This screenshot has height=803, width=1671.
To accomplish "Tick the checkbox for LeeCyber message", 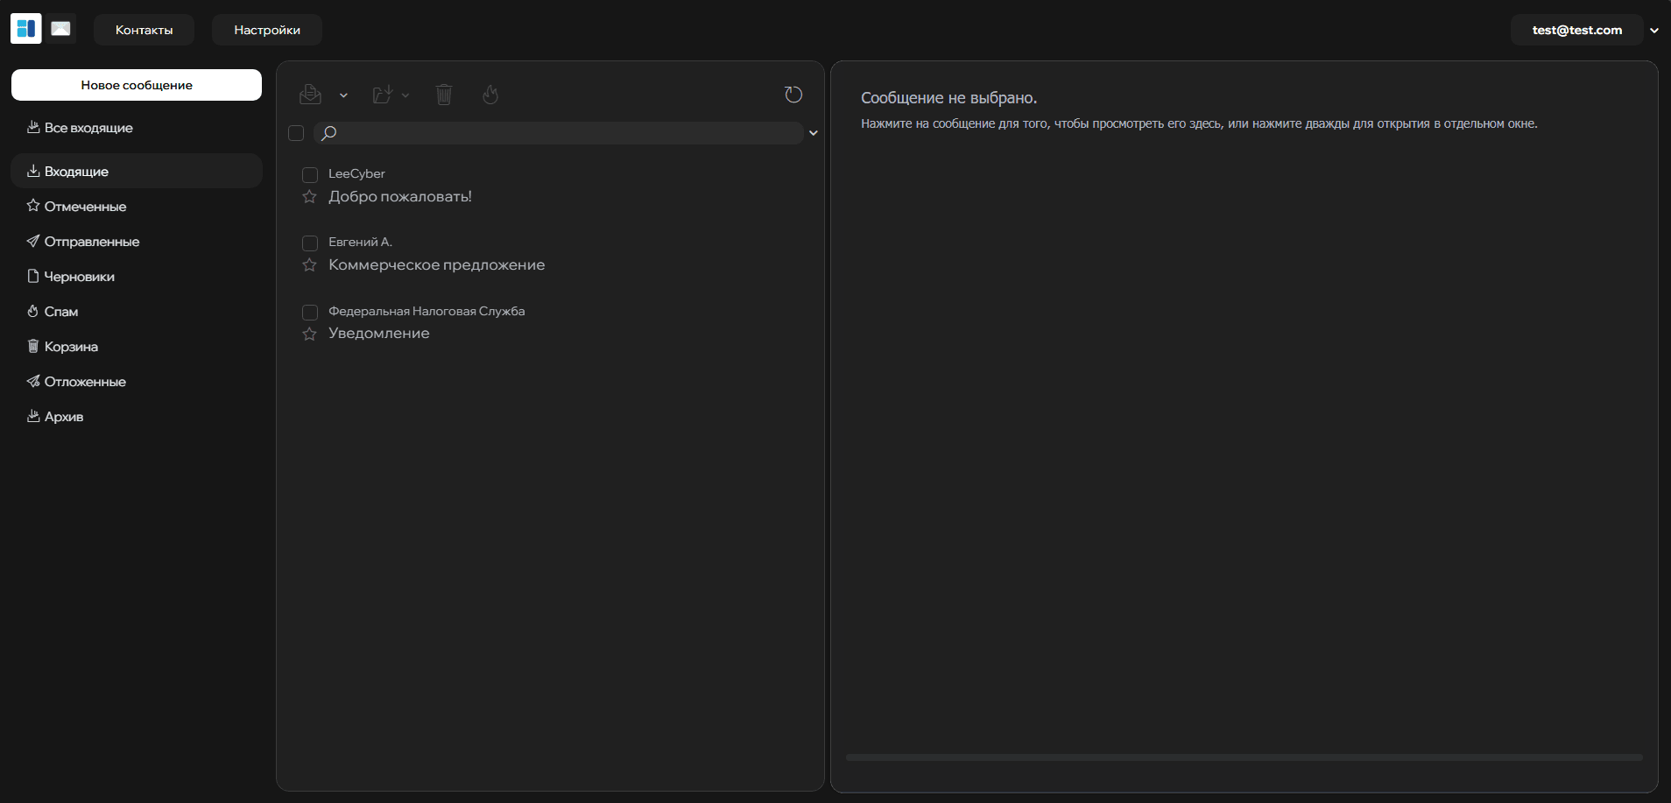I will pos(310,174).
